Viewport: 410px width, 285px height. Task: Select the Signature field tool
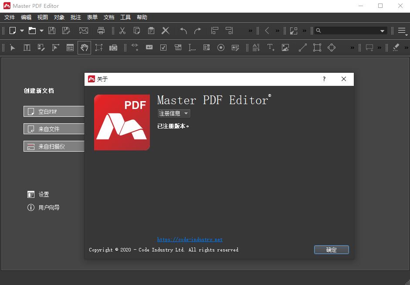pos(235,47)
